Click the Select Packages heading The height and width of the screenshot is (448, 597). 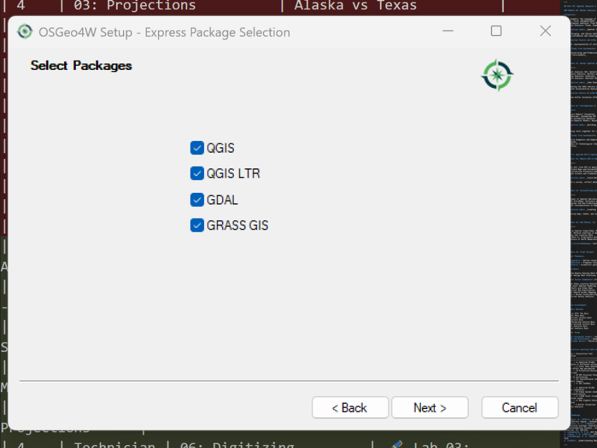click(80, 65)
